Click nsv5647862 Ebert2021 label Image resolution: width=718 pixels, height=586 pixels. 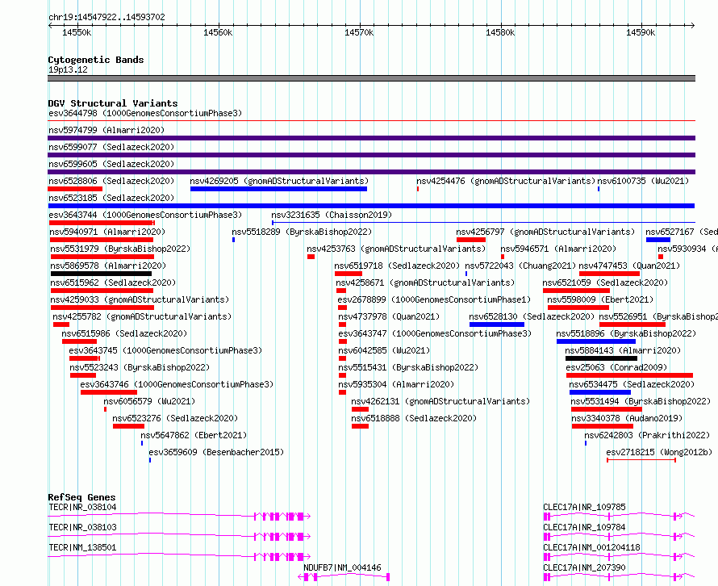pyautogui.click(x=194, y=435)
